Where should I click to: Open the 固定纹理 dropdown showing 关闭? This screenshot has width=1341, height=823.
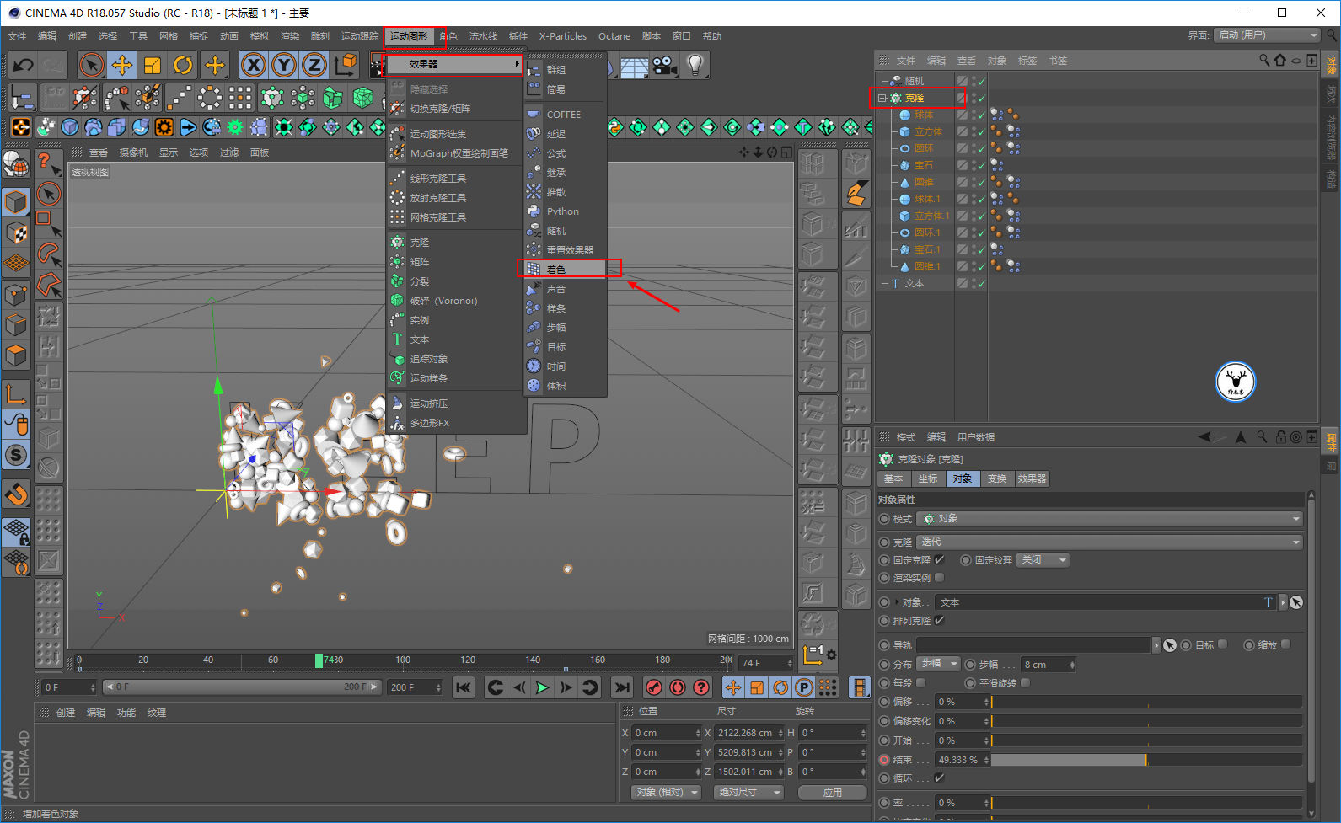coord(1043,560)
